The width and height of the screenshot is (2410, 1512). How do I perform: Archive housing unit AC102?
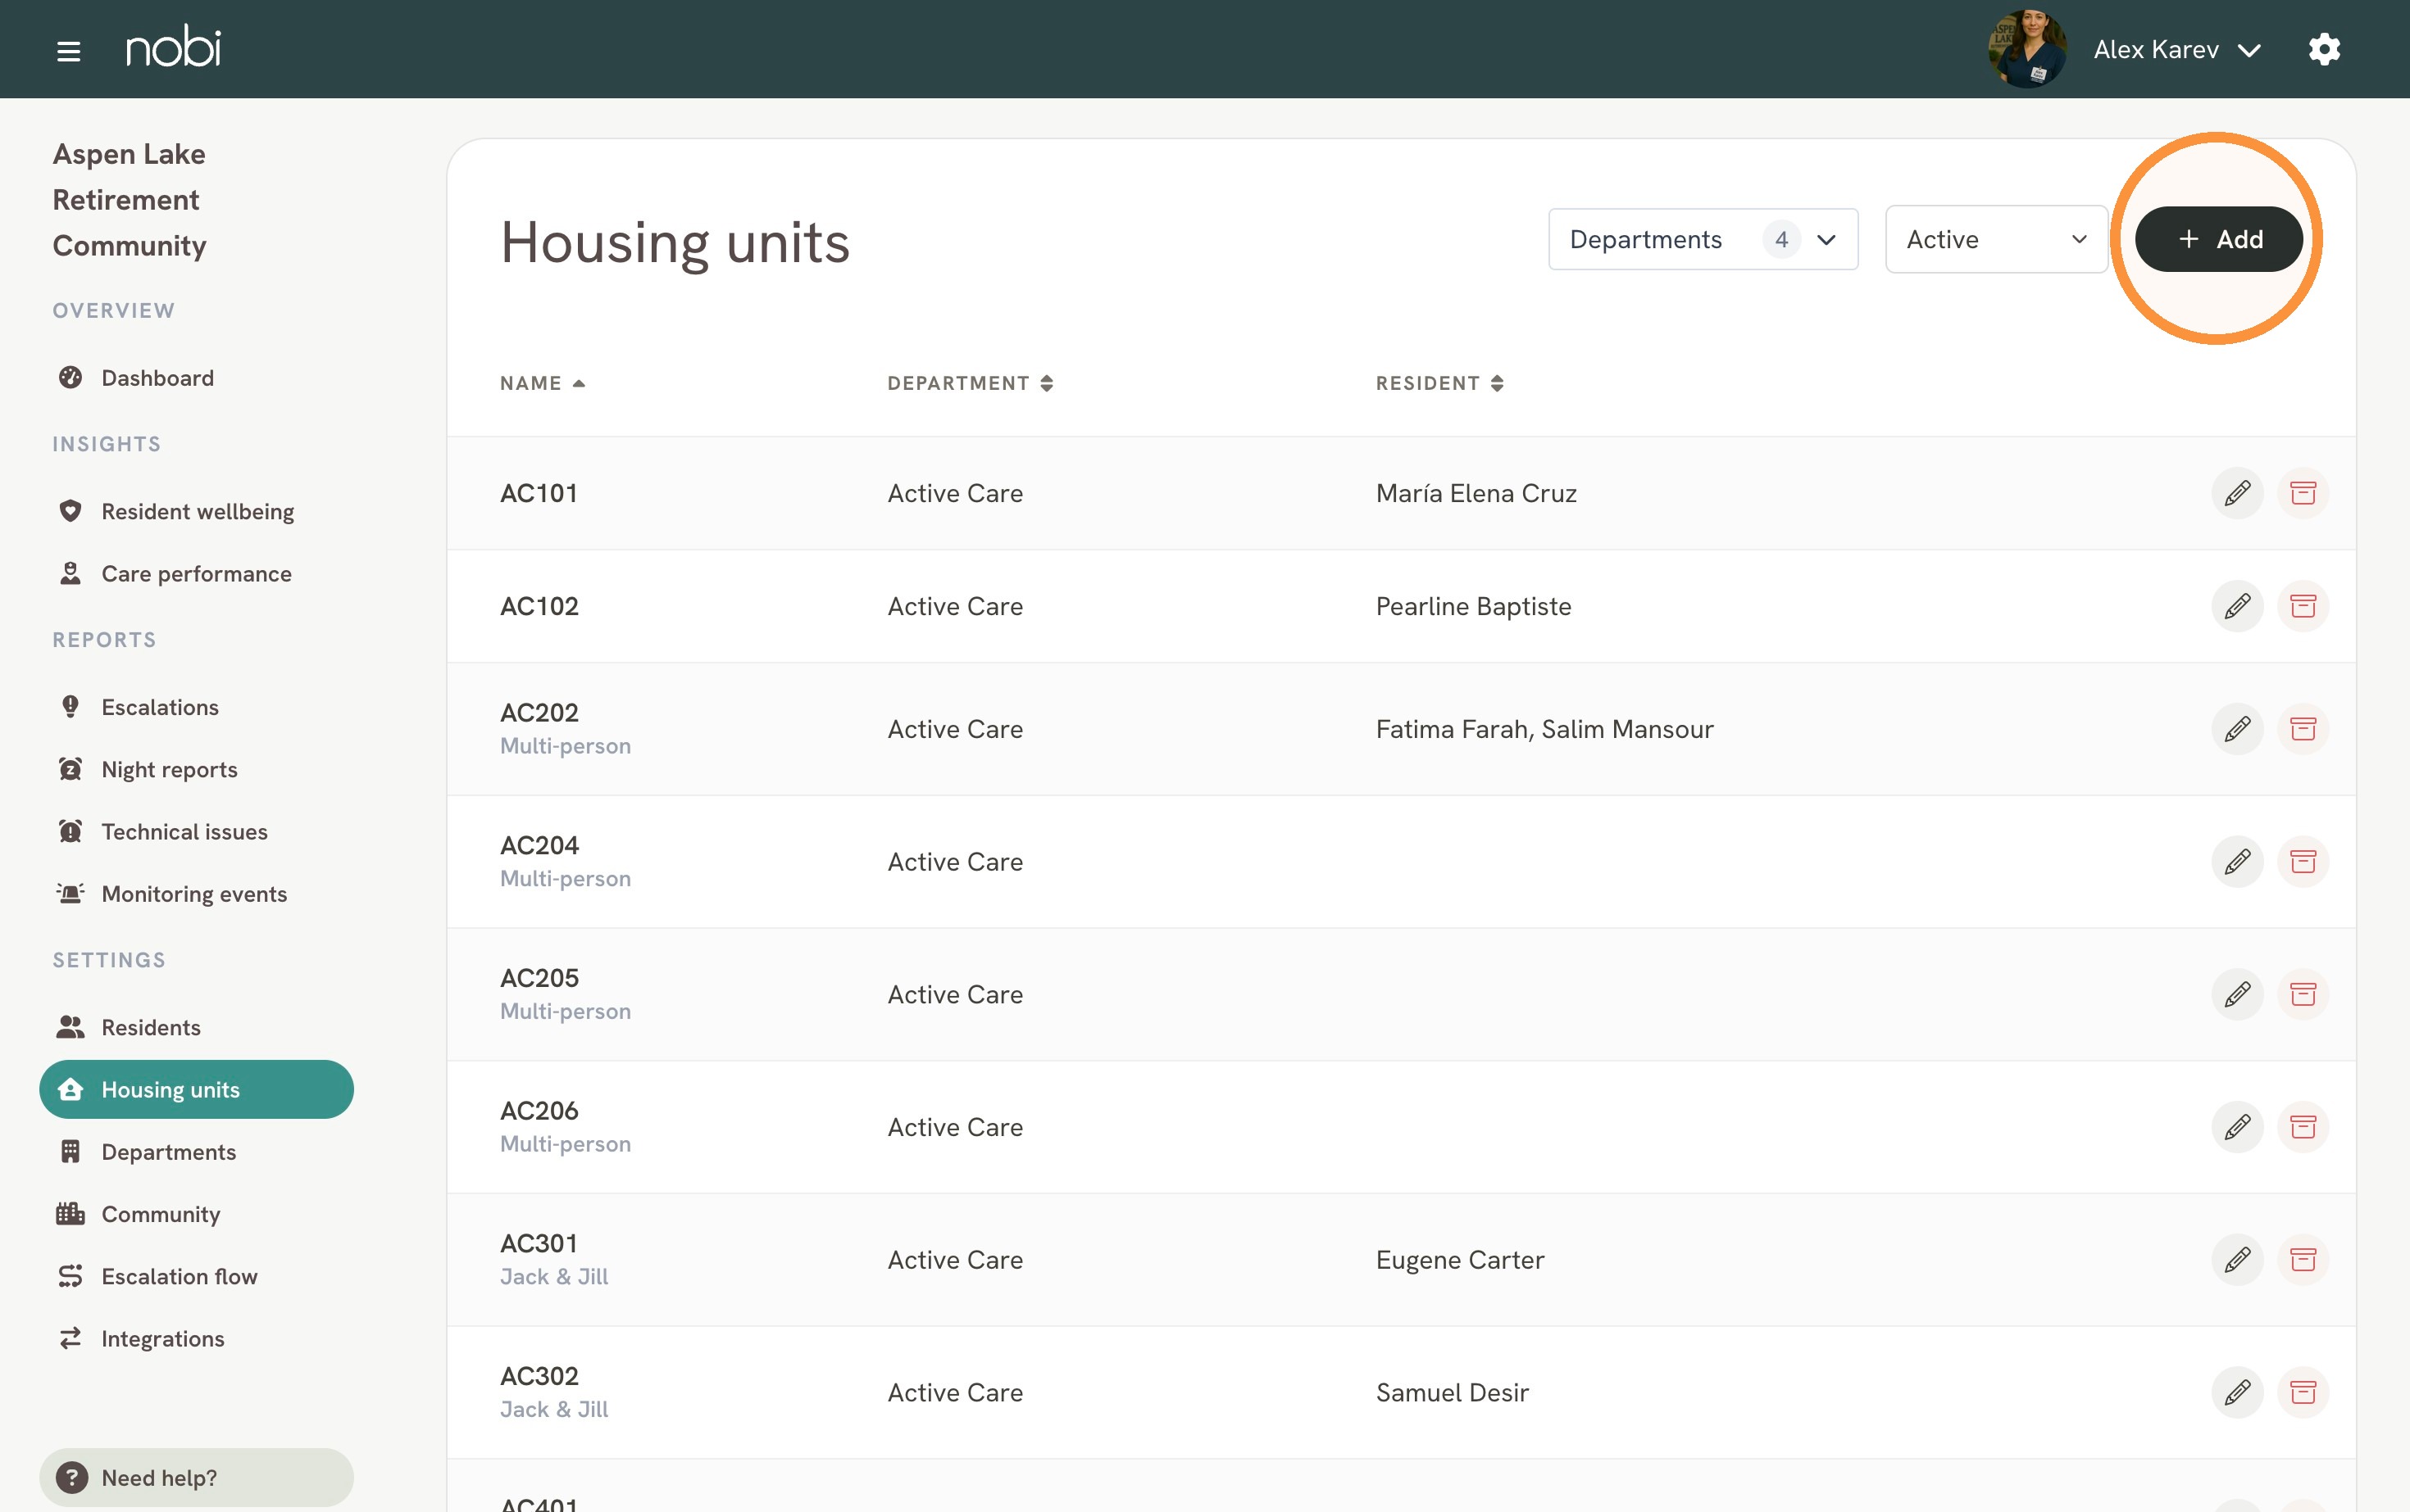tap(2303, 606)
